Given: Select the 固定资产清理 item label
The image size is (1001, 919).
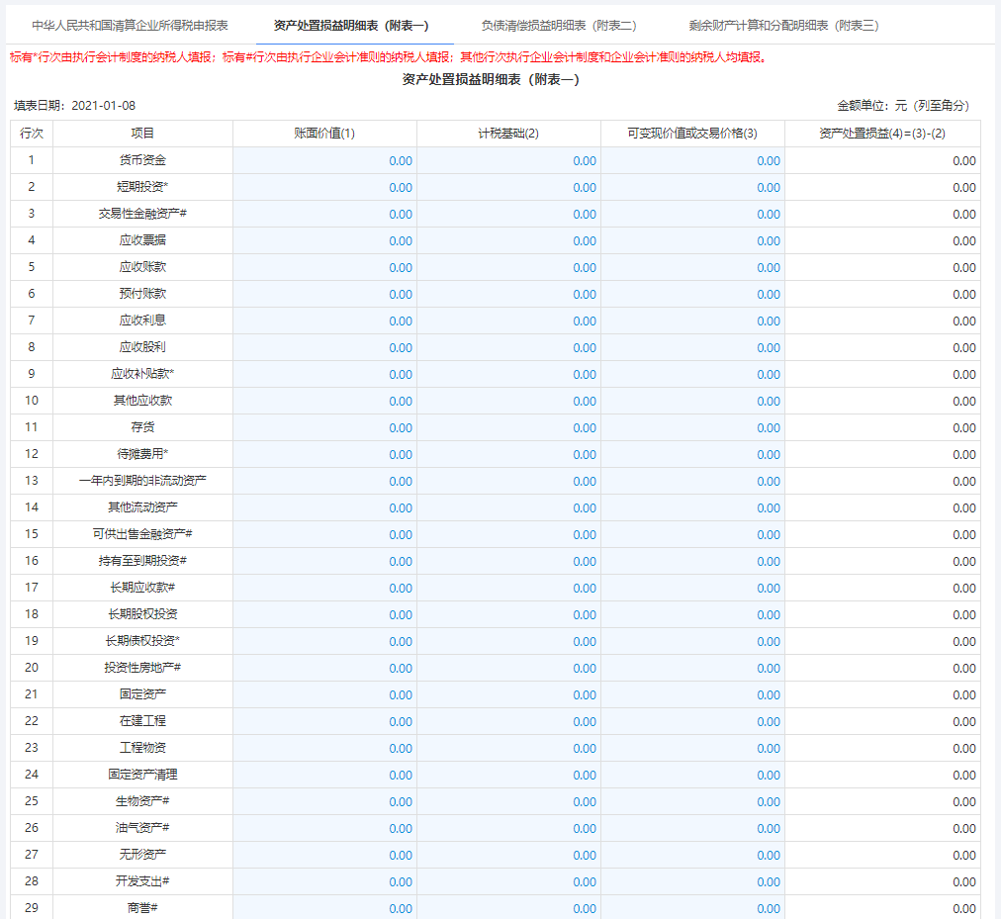Looking at the screenshot, I should pos(142,774).
